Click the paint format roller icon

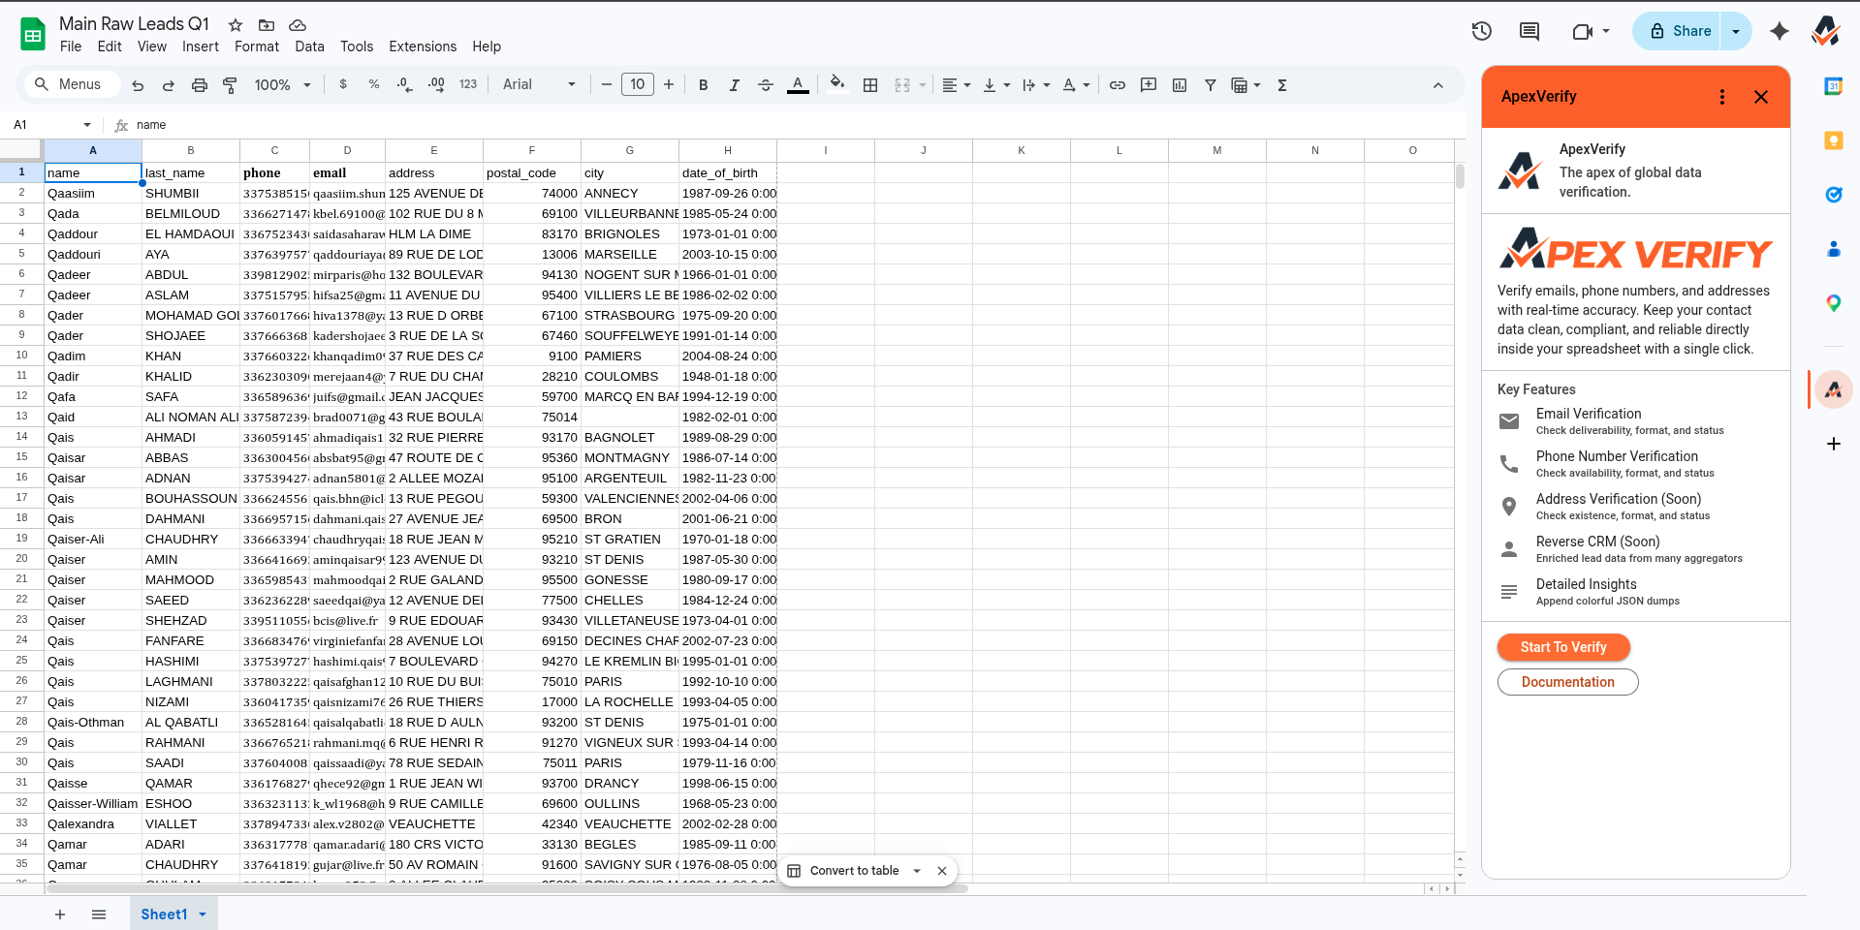[x=230, y=85]
